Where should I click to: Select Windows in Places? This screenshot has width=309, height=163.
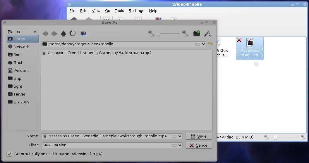click(x=23, y=70)
